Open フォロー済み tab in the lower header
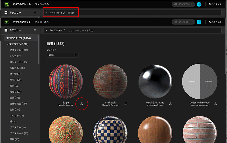 (x=42, y=22)
